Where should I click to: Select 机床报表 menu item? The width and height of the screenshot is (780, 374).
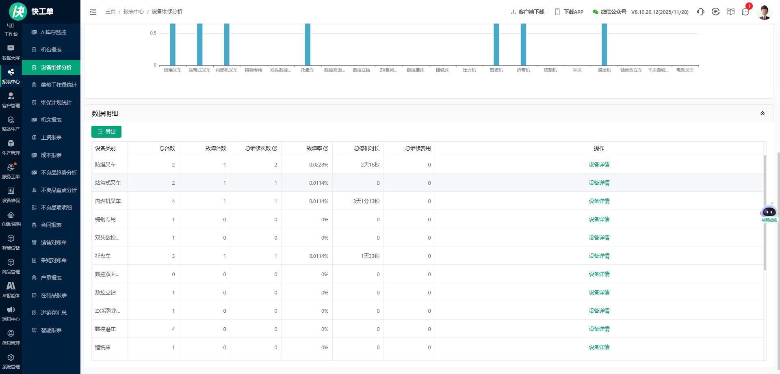(x=51, y=120)
